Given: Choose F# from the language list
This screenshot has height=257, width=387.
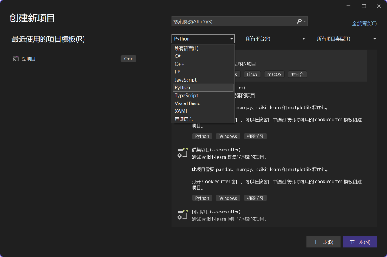Looking at the screenshot, I should [203, 72].
